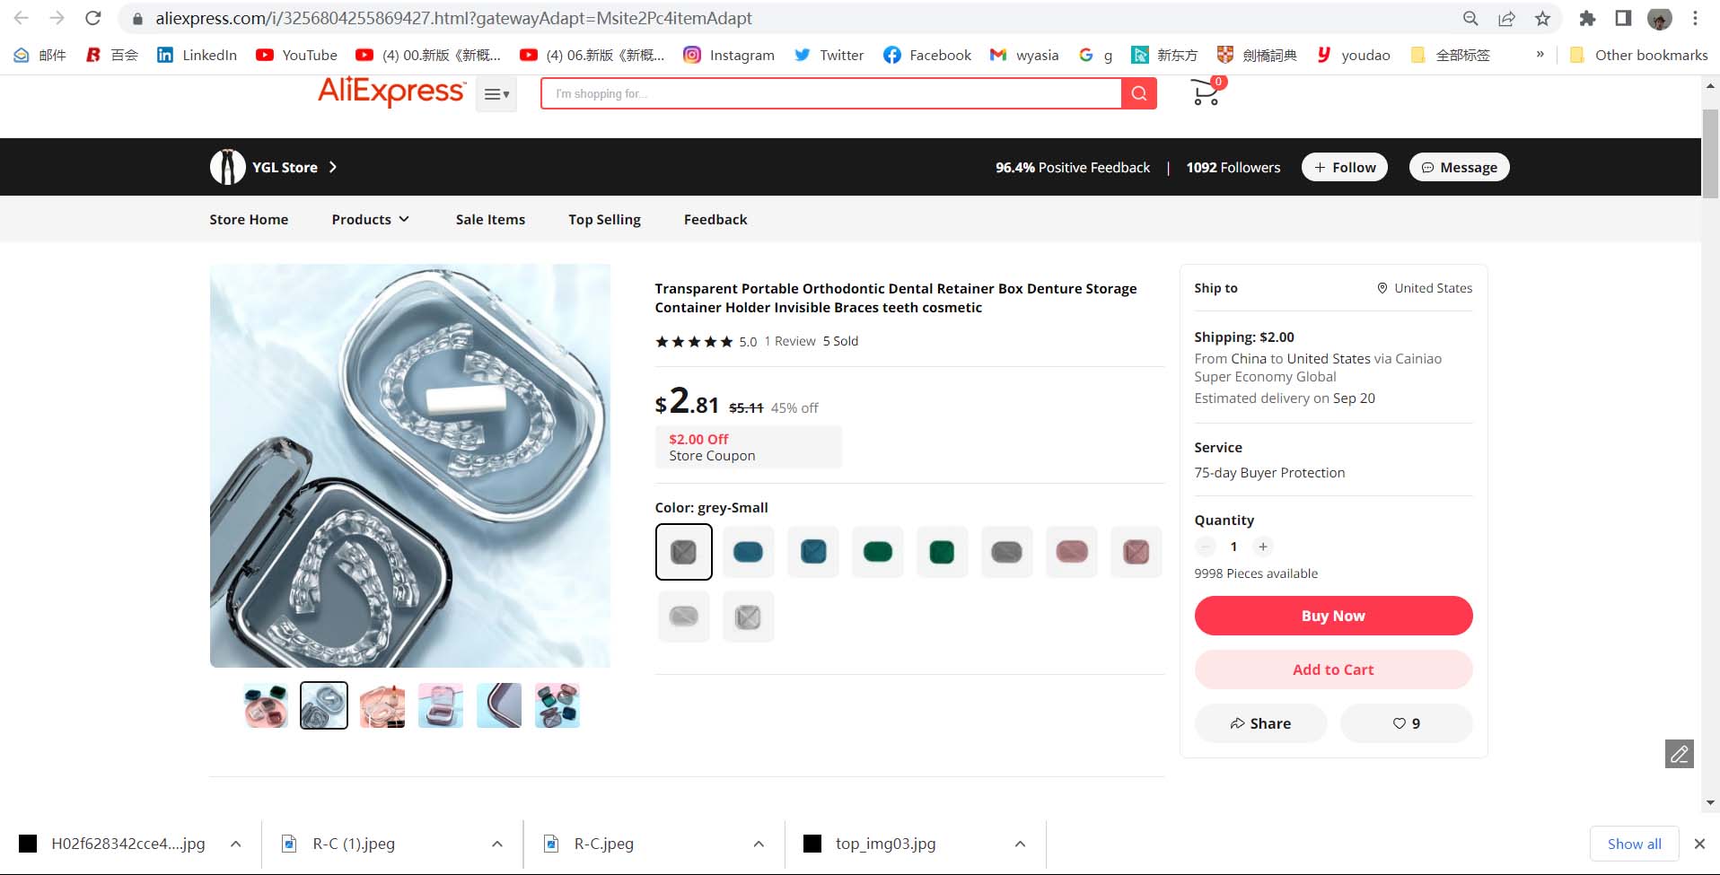Click the YGL Store logo avatar
Image resolution: width=1720 pixels, height=875 pixels.
pyautogui.click(x=227, y=167)
